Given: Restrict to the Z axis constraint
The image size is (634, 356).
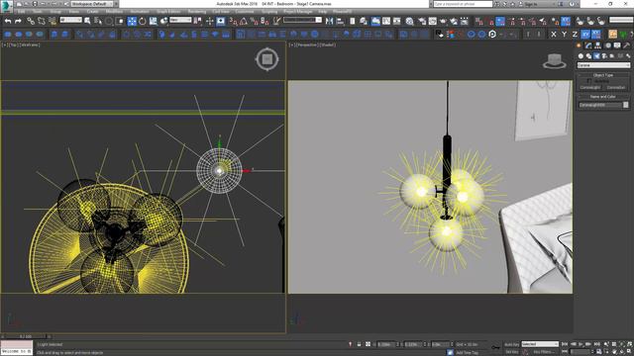Looking at the screenshot, I should [575, 35].
